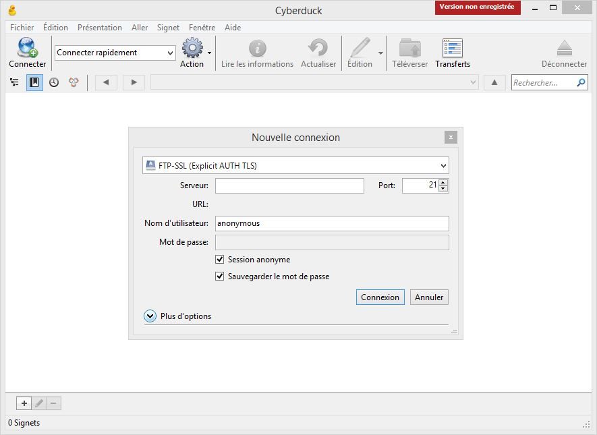Viewport: 597px width, 435px height.
Task: Add a new bookmark with plus button
Action: [x=24, y=403]
